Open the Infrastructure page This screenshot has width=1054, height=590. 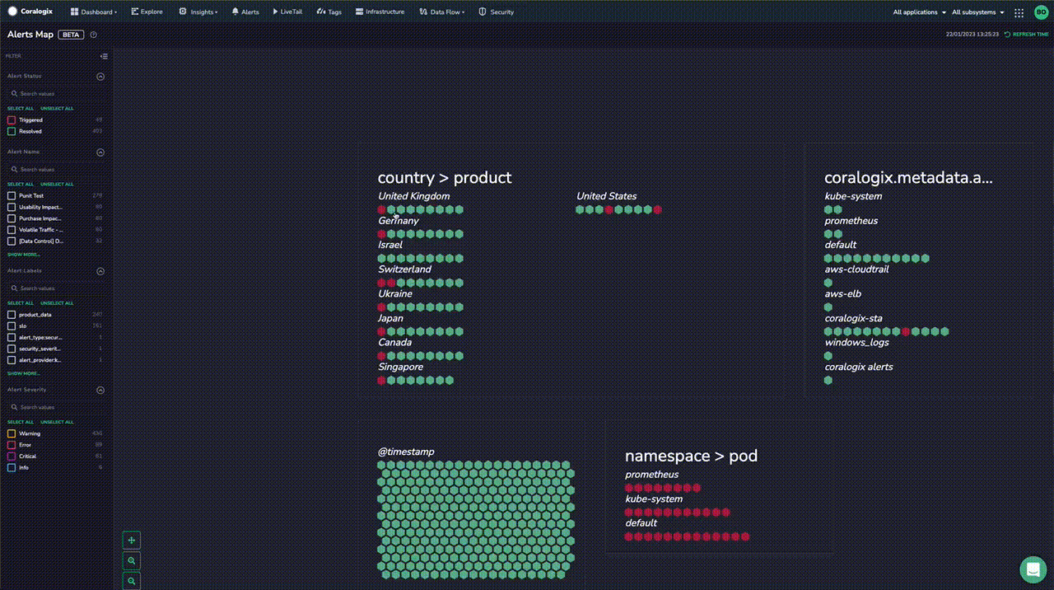(x=380, y=12)
